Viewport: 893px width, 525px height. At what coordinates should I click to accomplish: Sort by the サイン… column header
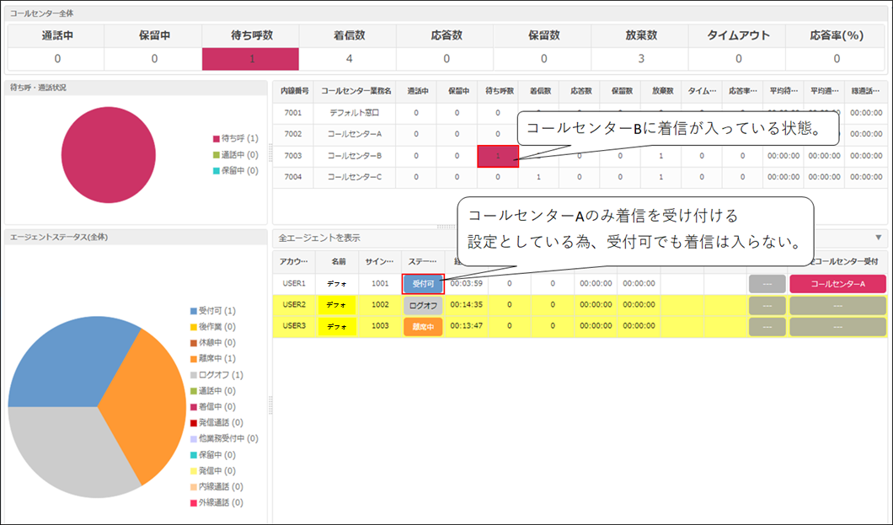click(x=379, y=261)
